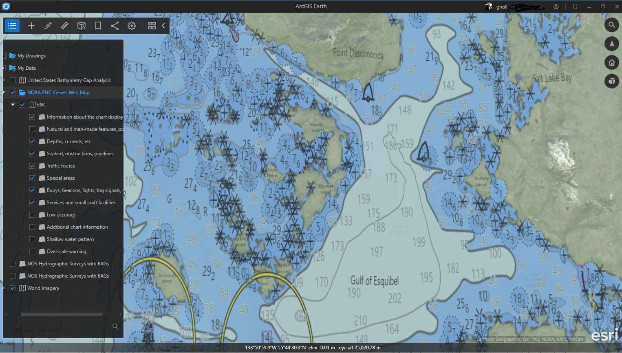Click the coordinates readout in status bar

pos(275,348)
